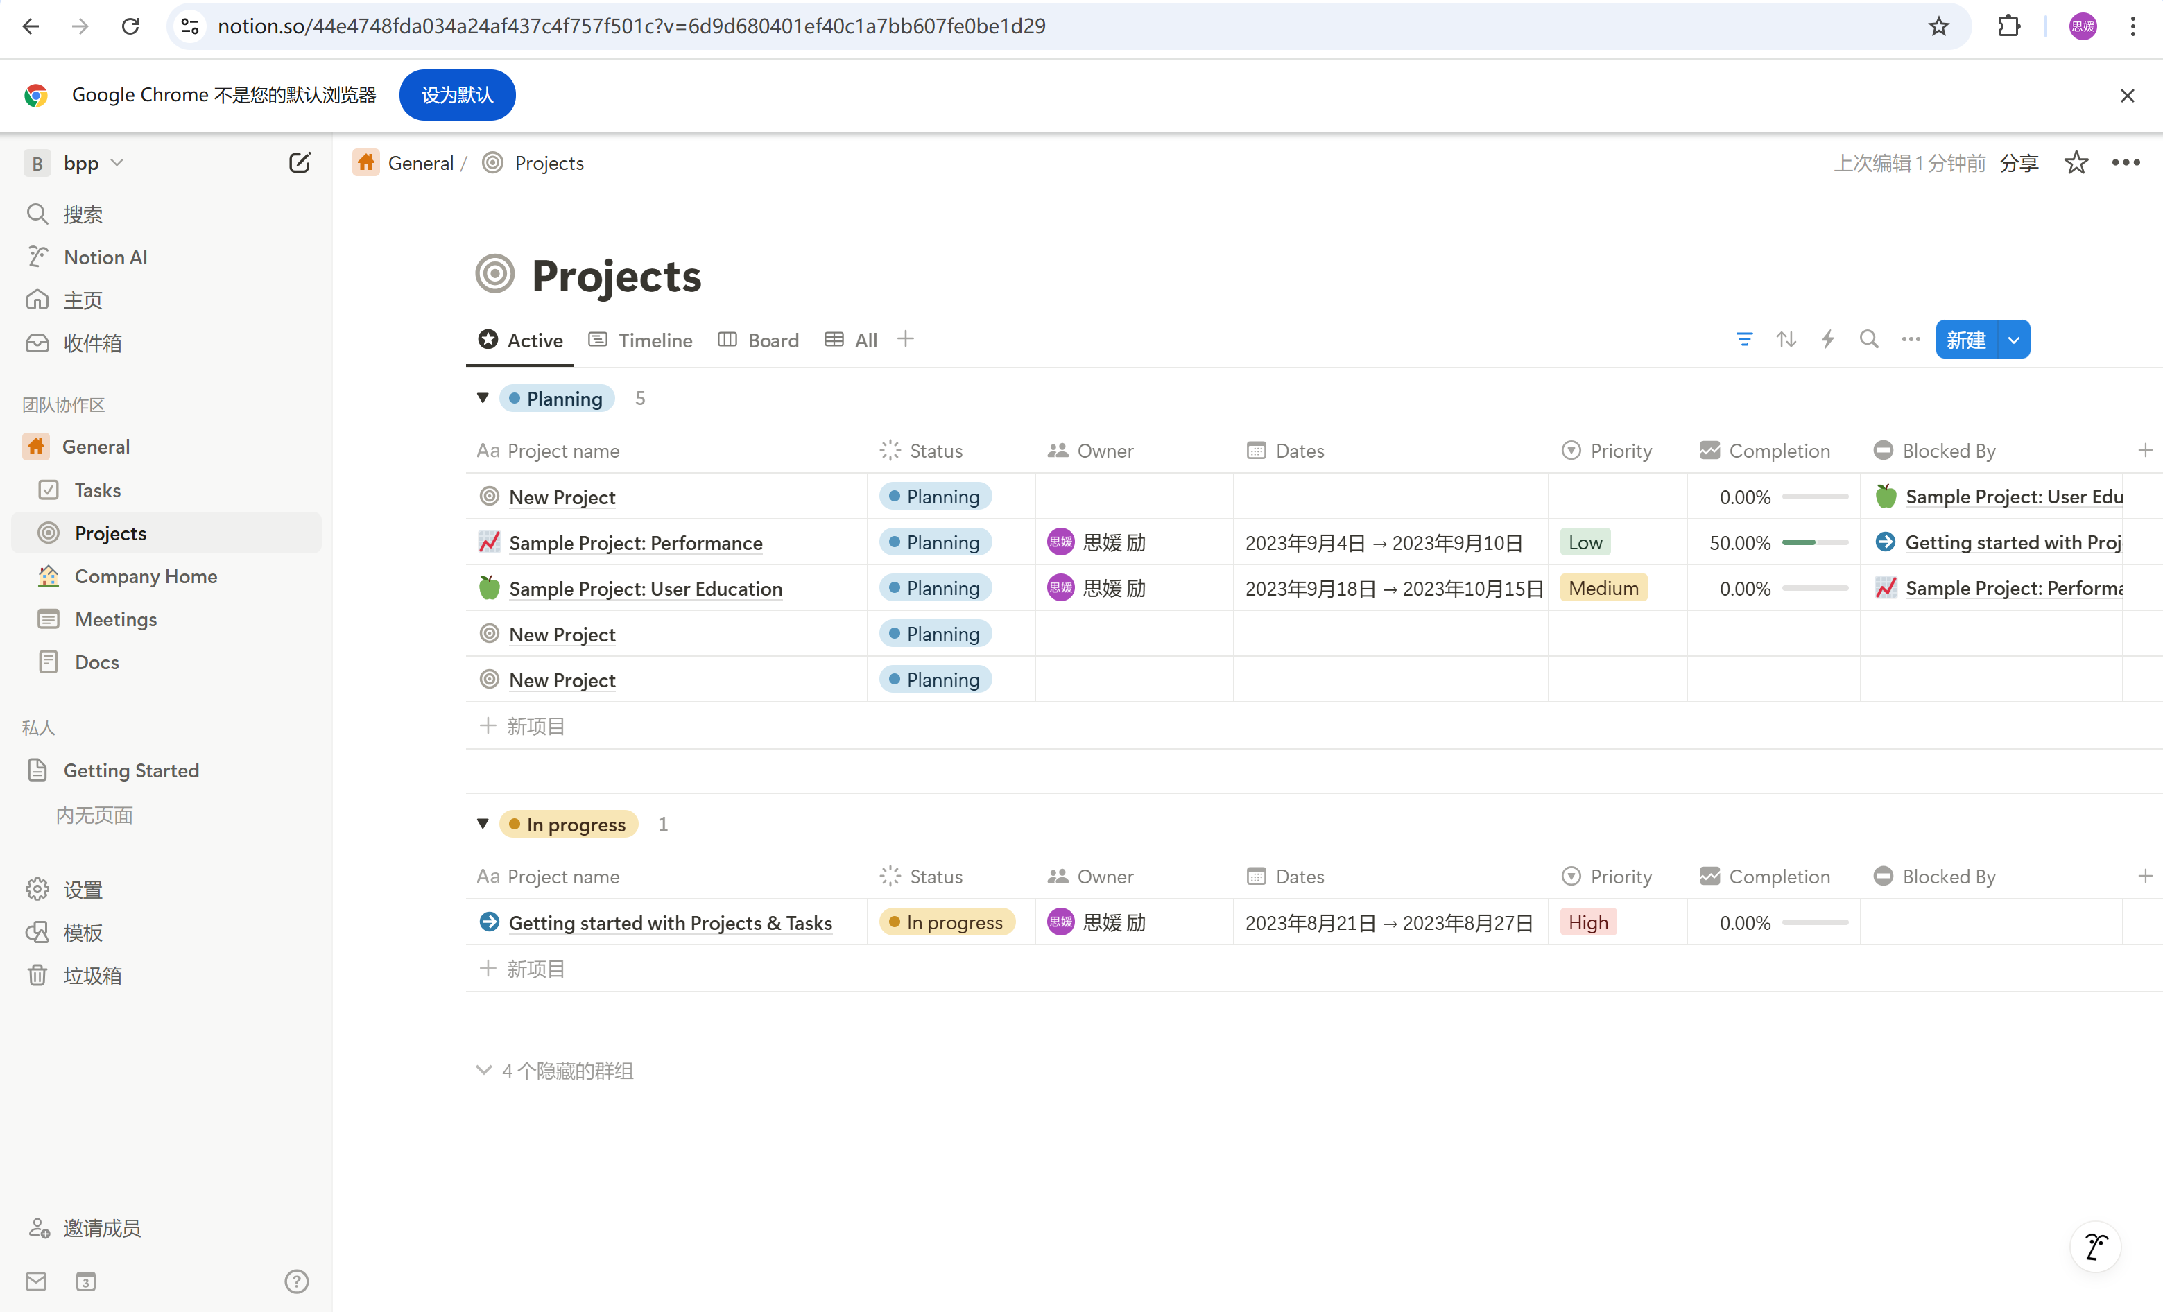Click the 50.00% completion progress bar

point(1814,543)
